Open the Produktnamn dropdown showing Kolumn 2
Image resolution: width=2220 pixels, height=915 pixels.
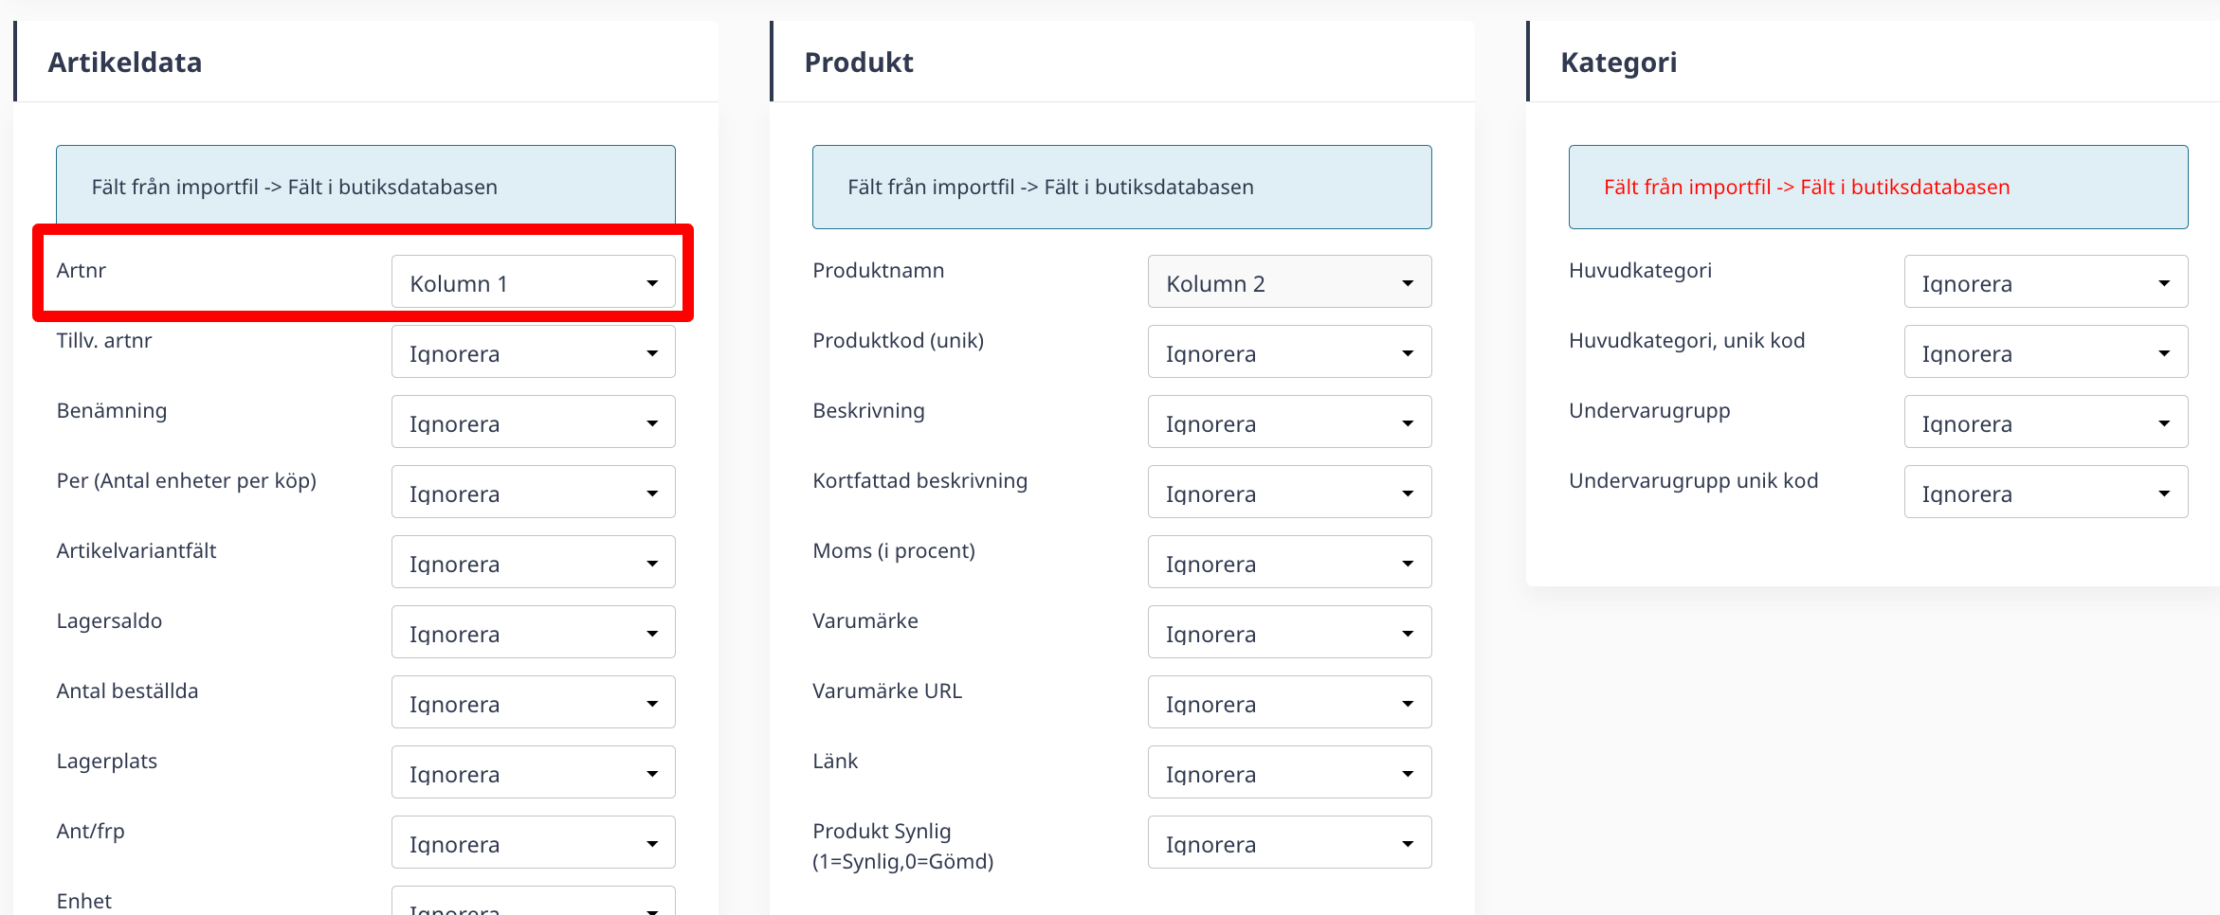tap(1289, 281)
